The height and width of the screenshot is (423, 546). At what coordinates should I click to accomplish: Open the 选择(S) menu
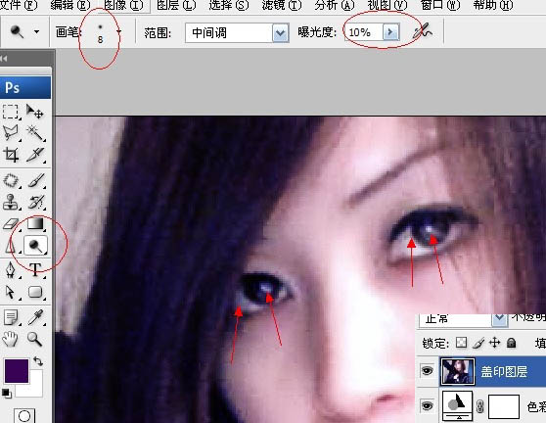coord(229,5)
